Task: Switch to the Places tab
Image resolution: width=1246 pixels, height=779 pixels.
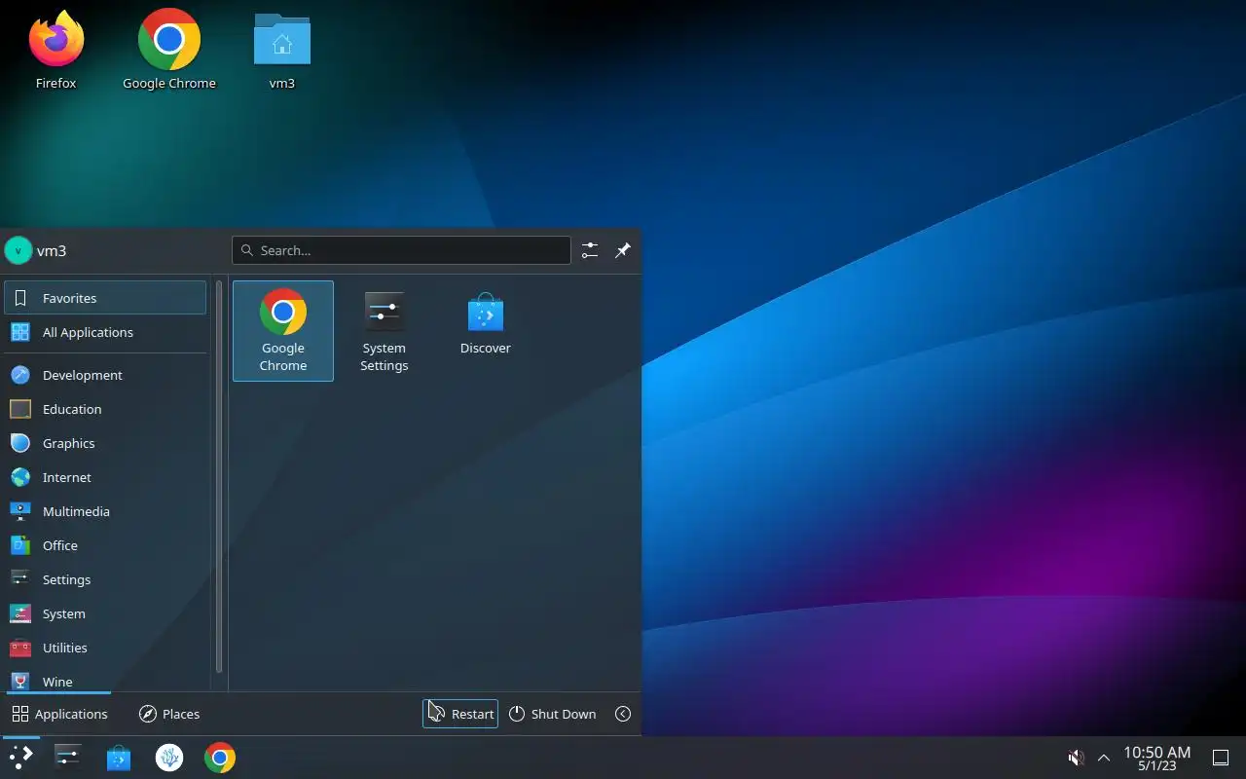Action: [x=169, y=714]
